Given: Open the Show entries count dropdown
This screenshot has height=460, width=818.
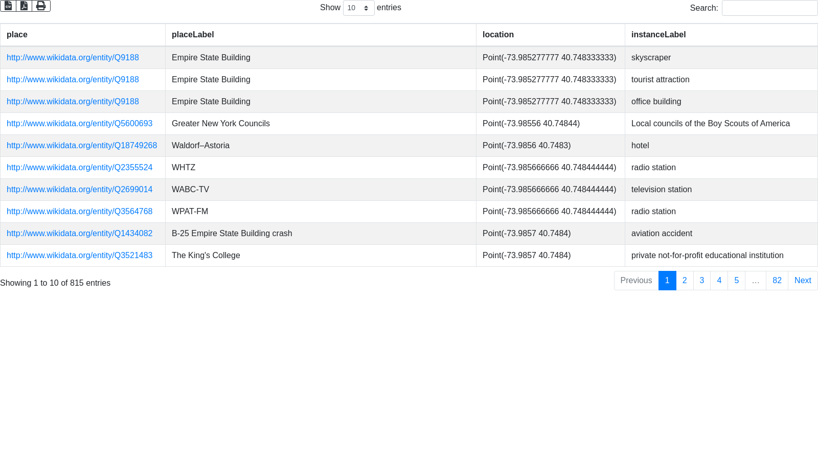Looking at the screenshot, I should coord(358,8).
